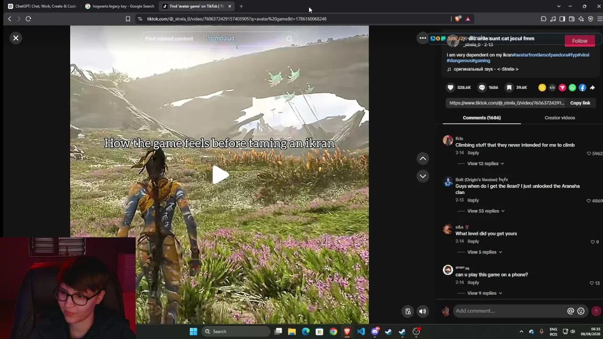Close the TikTok browser tab
This screenshot has height=339, width=603.
pos(229,6)
